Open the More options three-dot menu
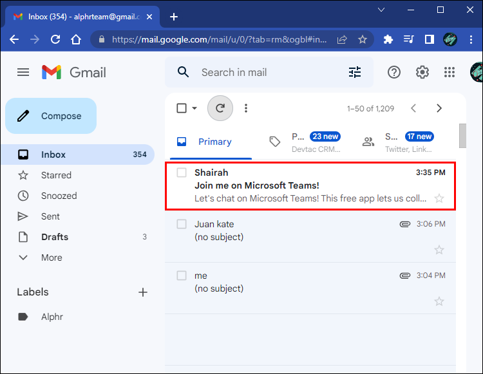Viewport: 483px width, 374px height. (246, 108)
